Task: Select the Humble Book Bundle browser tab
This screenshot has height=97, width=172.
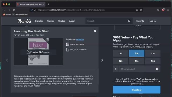Action: [x=30, y=4]
